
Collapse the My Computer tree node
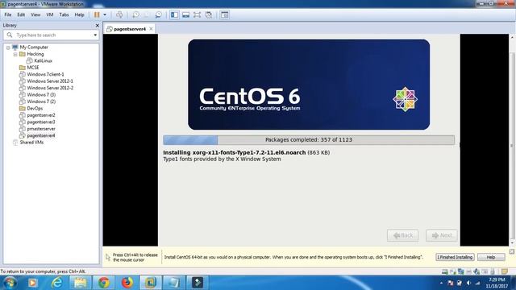pyautogui.click(x=8, y=48)
